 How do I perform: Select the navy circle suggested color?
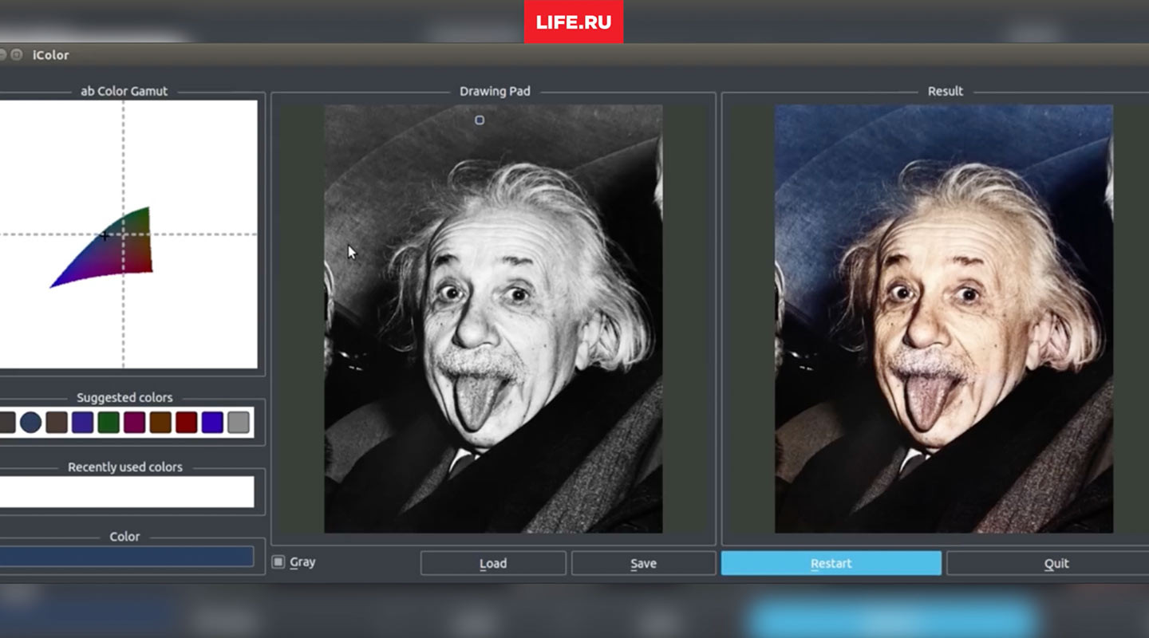coord(30,423)
